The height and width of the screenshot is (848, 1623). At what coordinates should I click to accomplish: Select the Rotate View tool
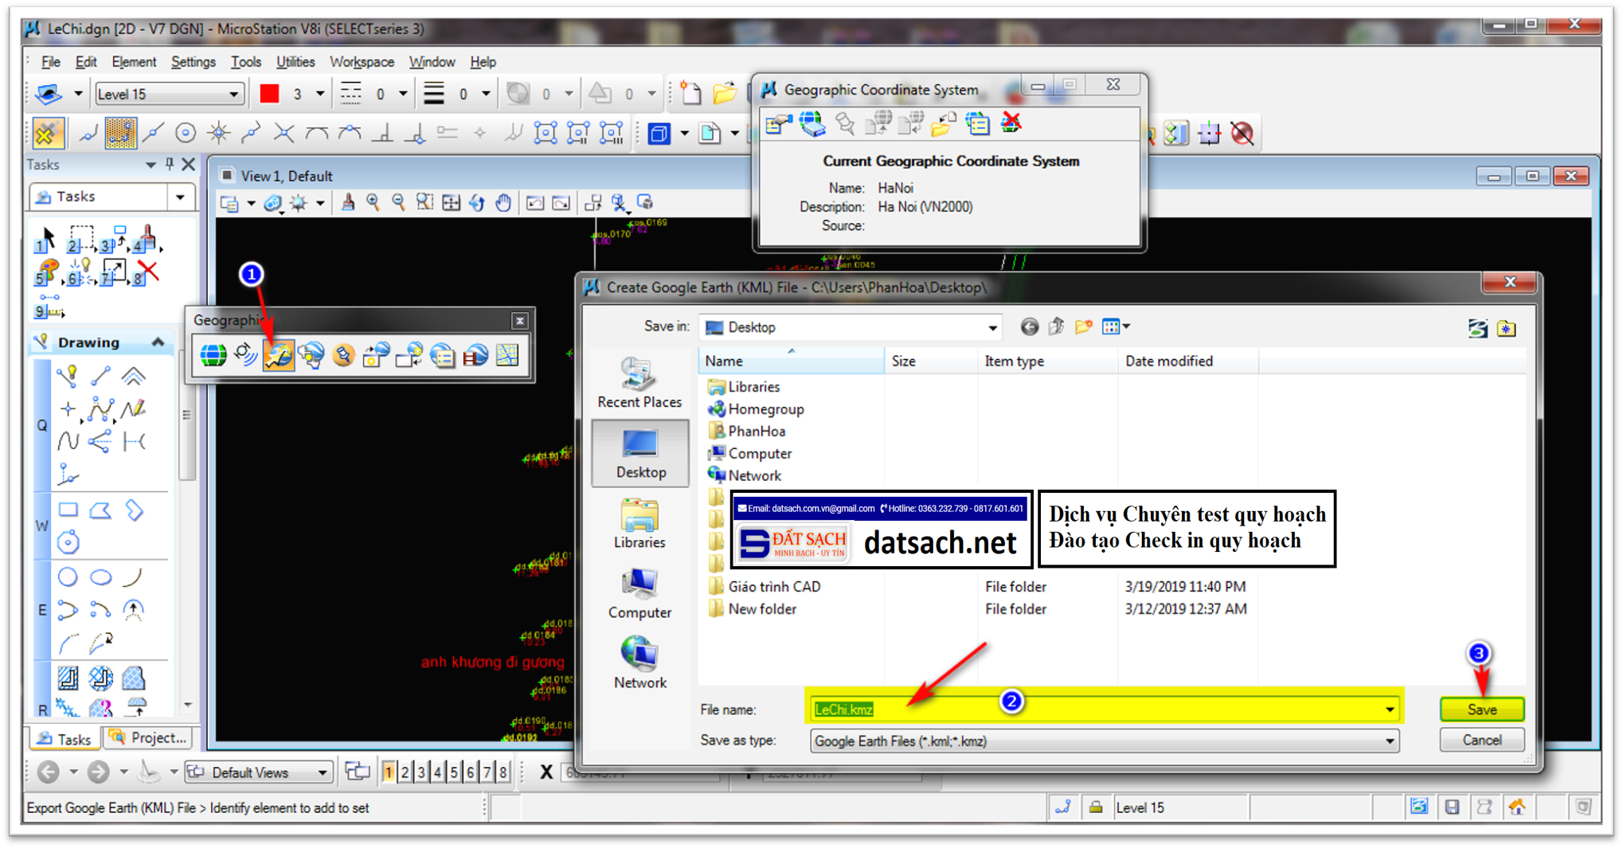point(477,203)
